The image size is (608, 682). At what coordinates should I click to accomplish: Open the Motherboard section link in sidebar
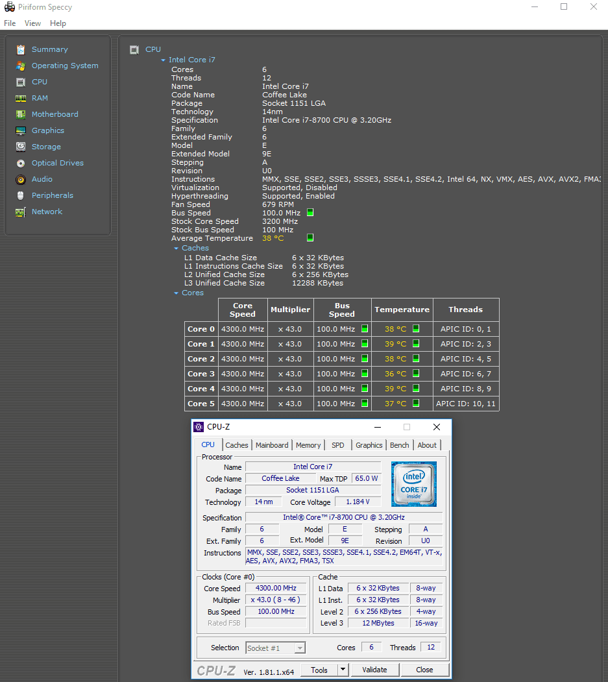(x=55, y=114)
